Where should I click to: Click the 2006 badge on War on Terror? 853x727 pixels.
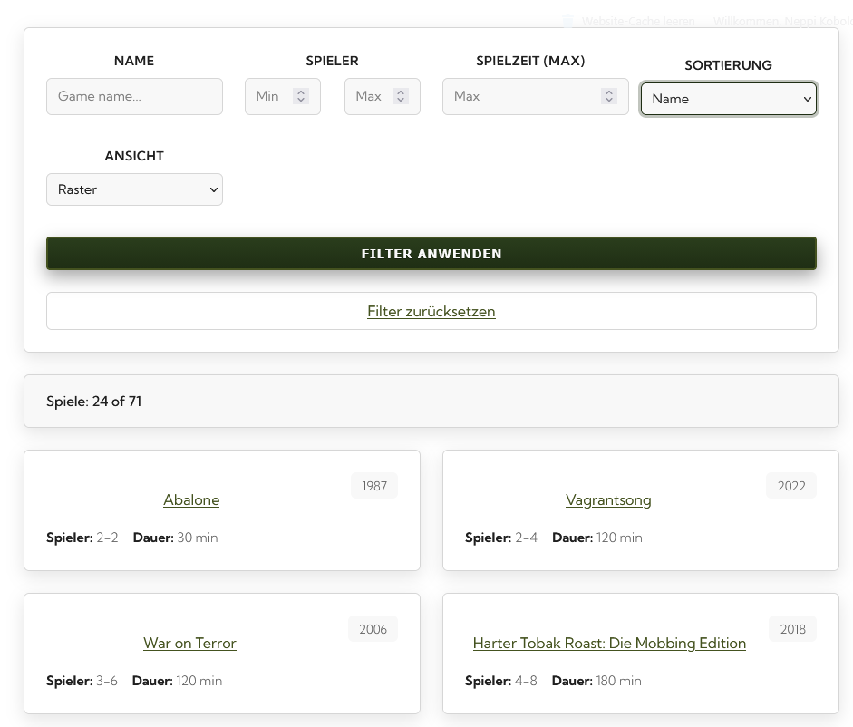[373, 629]
